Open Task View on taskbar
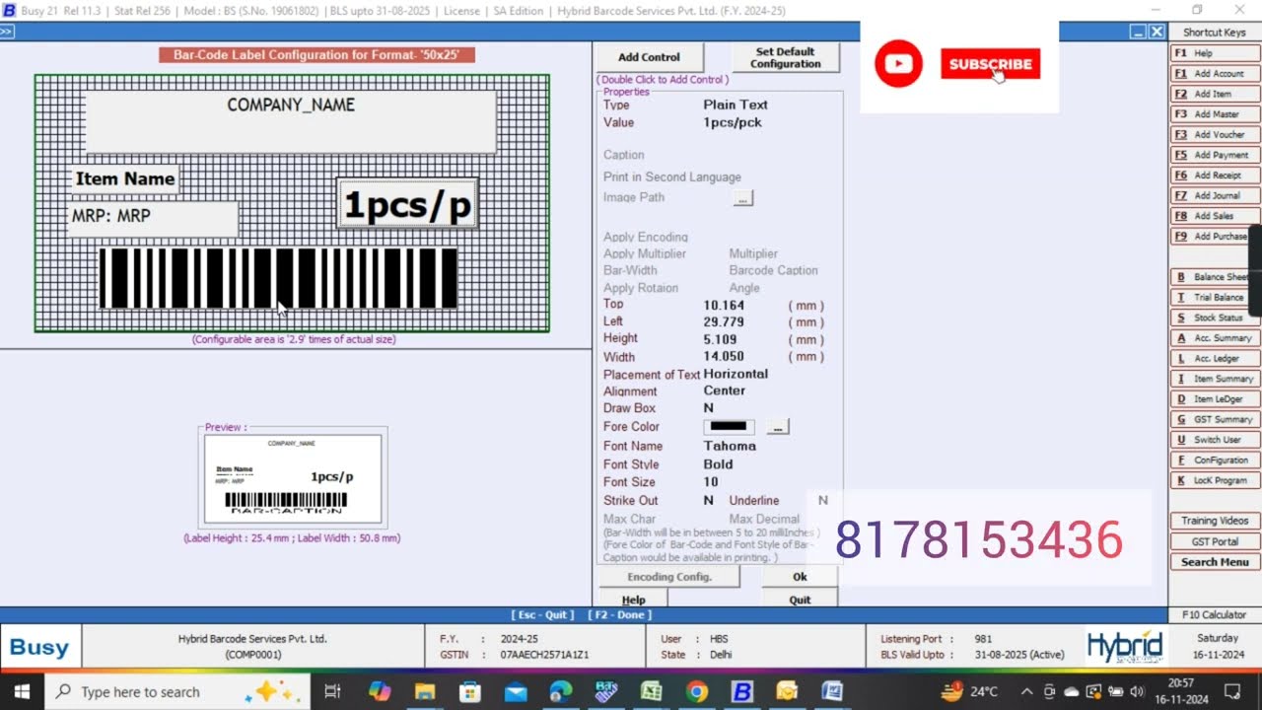Image resolution: width=1262 pixels, height=710 pixels. pyautogui.click(x=332, y=691)
